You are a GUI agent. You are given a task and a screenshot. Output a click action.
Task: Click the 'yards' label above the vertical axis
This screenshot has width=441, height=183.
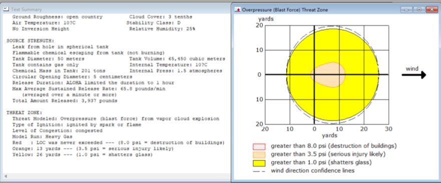(266, 19)
